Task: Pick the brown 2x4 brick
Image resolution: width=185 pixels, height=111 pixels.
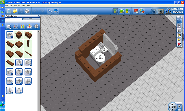Action: [x=19, y=53]
